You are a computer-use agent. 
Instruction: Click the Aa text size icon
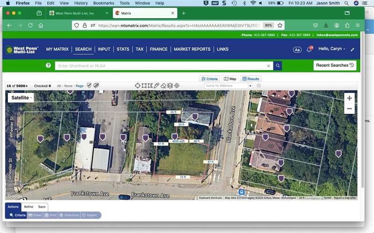click(x=297, y=49)
